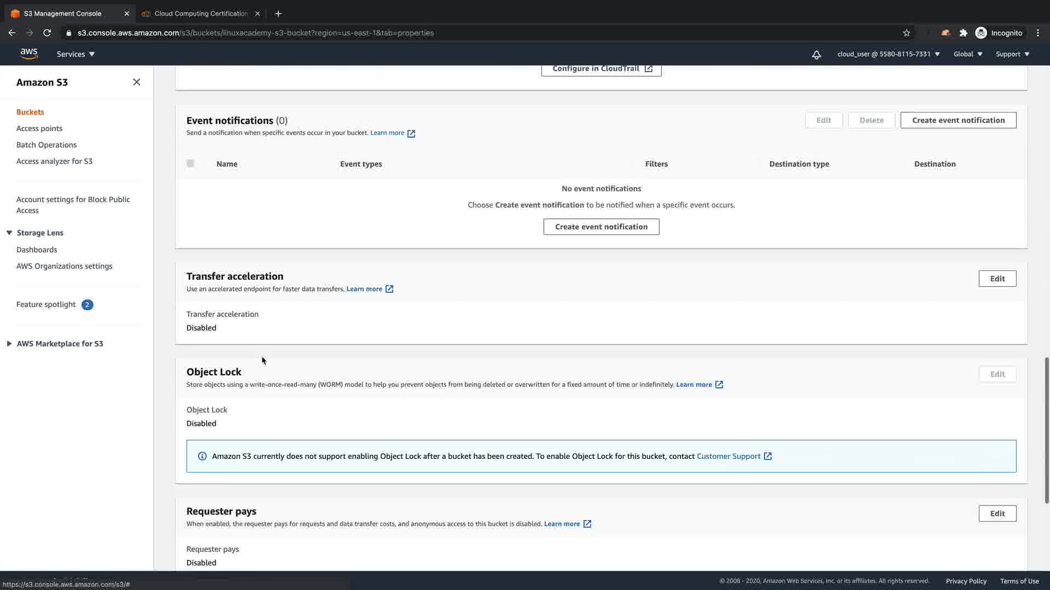This screenshot has width=1050, height=590.
Task: Click external link icon beside Customer Support
Action: pos(768,456)
